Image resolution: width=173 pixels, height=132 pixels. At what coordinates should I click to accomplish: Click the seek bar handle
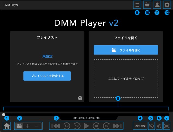coord(4,115)
